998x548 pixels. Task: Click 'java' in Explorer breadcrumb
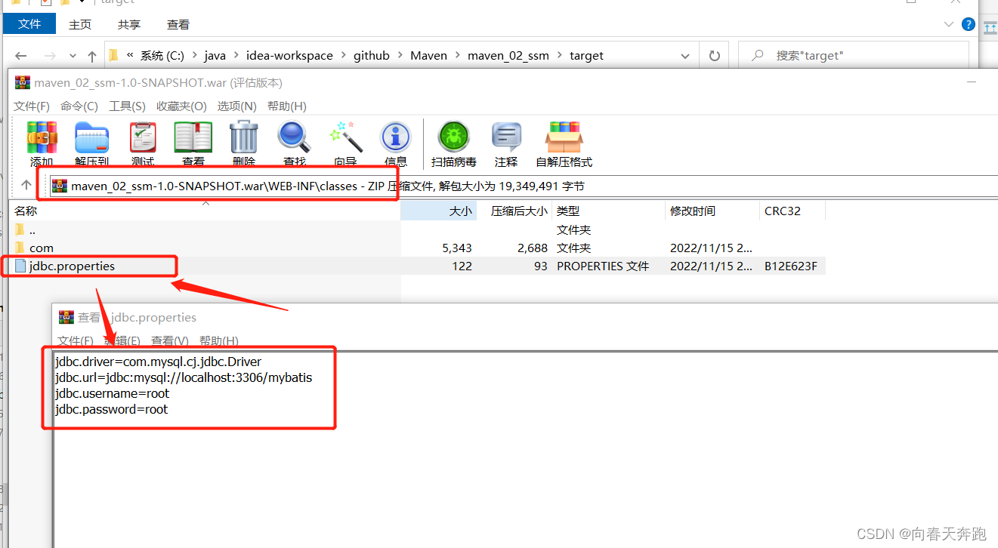click(215, 56)
